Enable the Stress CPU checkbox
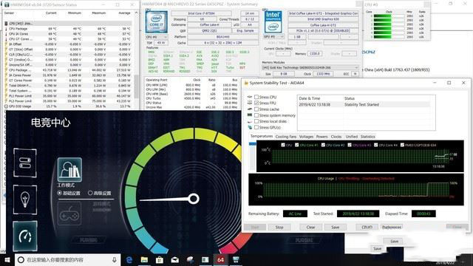Screen dimensions: 473x266 click(x=256, y=97)
